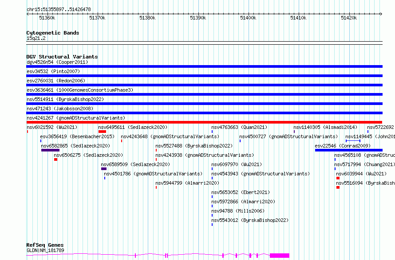
Task: Select the DGV Structural Variants track title
Action: click(x=62, y=57)
